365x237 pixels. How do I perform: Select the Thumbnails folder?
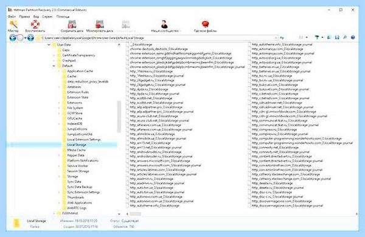click(75, 197)
